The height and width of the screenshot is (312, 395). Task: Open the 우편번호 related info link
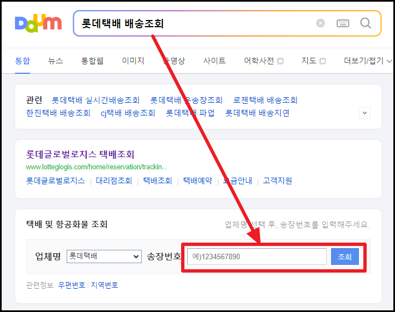(72, 285)
